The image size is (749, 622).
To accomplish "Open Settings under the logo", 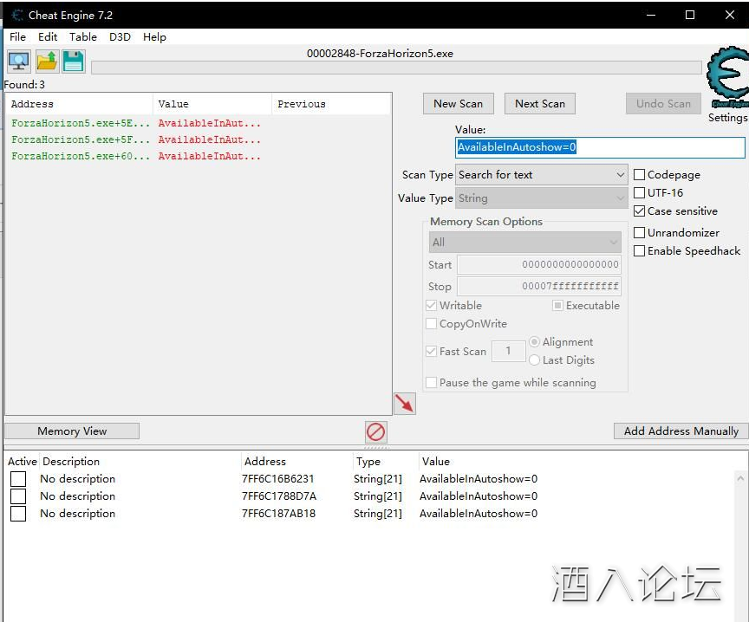I will point(727,118).
